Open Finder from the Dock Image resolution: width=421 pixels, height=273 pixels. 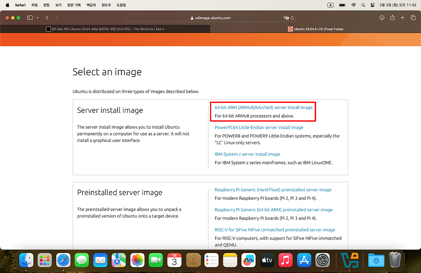[x=26, y=260]
